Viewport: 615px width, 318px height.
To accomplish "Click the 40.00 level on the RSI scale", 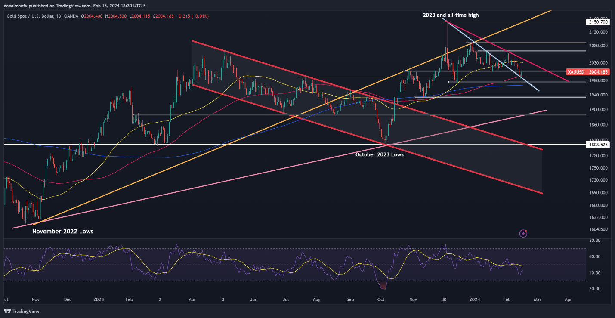I will 594,273.
